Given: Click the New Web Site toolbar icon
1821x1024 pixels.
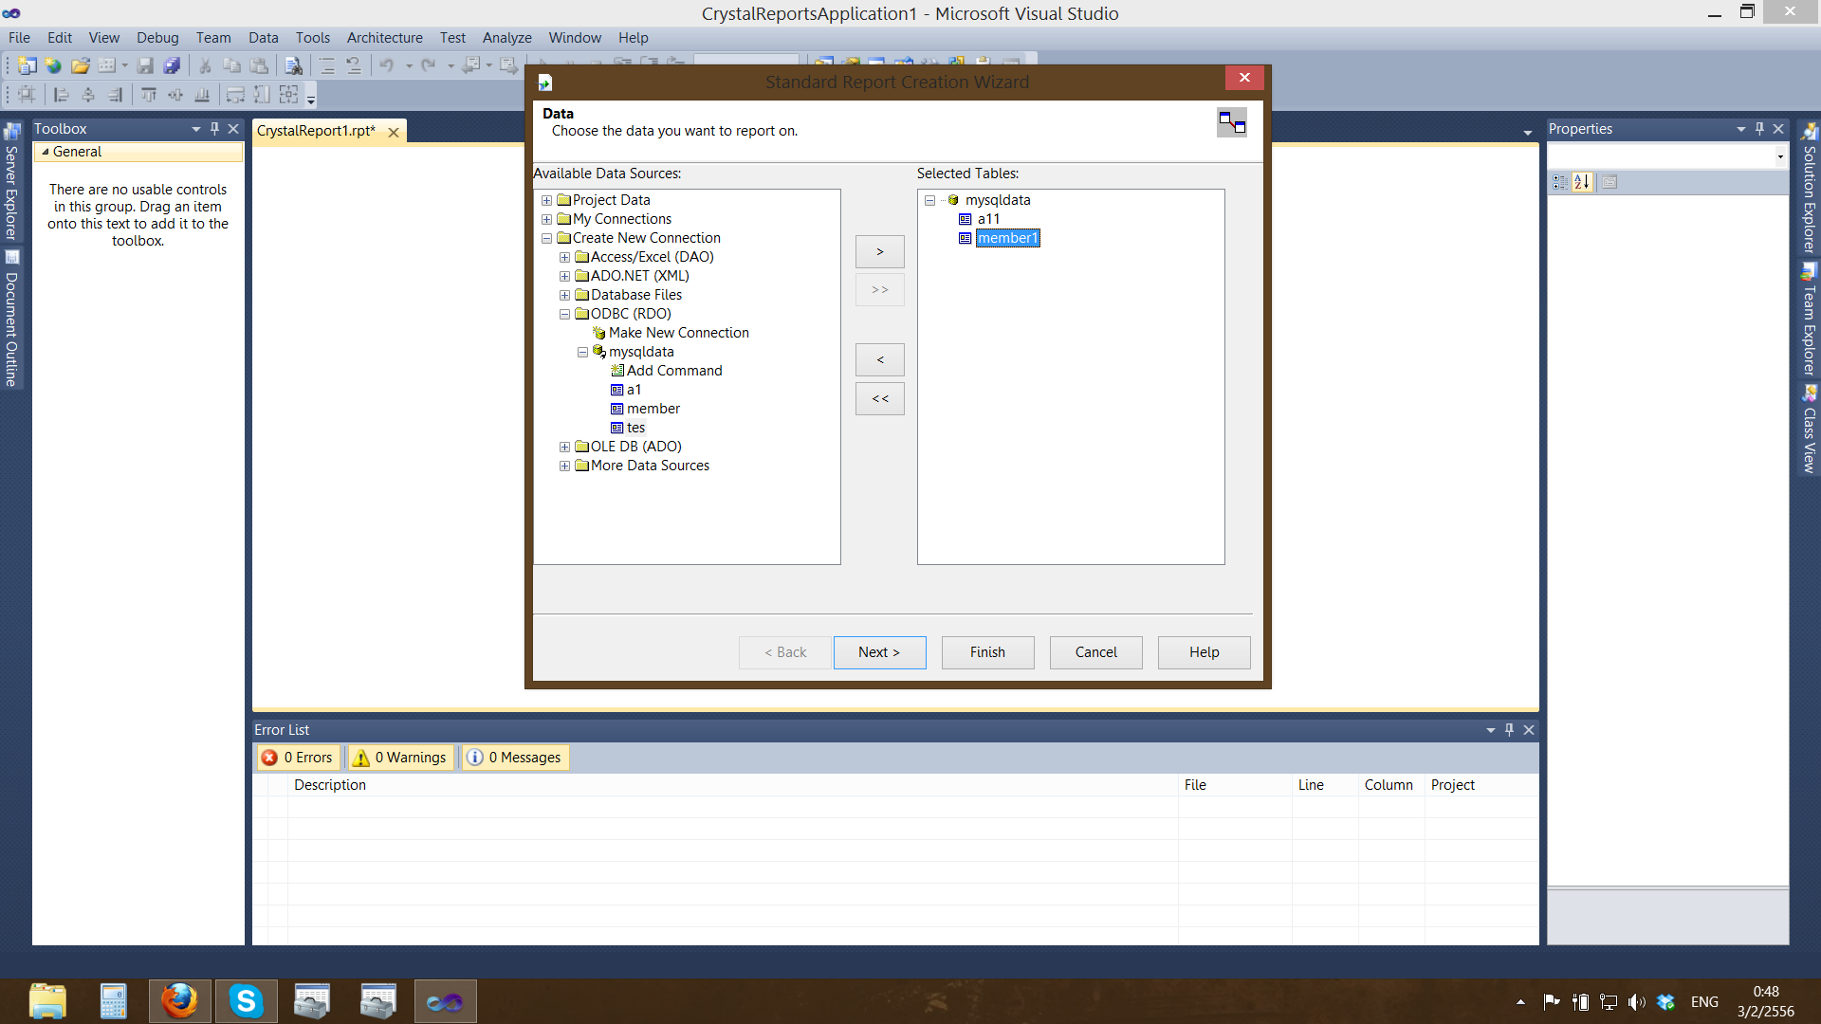Looking at the screenshot, I should [53, 65].
